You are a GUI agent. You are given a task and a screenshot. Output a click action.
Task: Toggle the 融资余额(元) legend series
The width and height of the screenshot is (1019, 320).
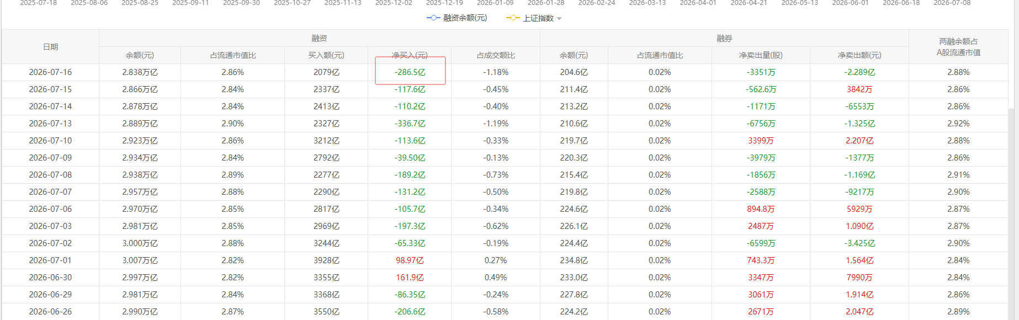click(x=457, y=18)
